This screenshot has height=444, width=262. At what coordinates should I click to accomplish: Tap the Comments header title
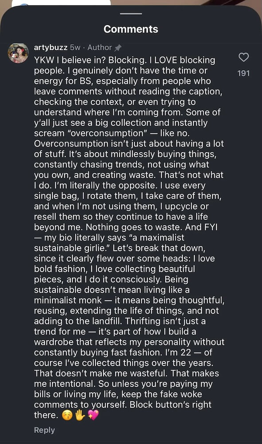click(131, 29)
